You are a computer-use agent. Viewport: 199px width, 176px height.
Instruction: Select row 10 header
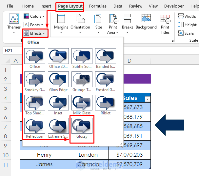coord(6,155)
